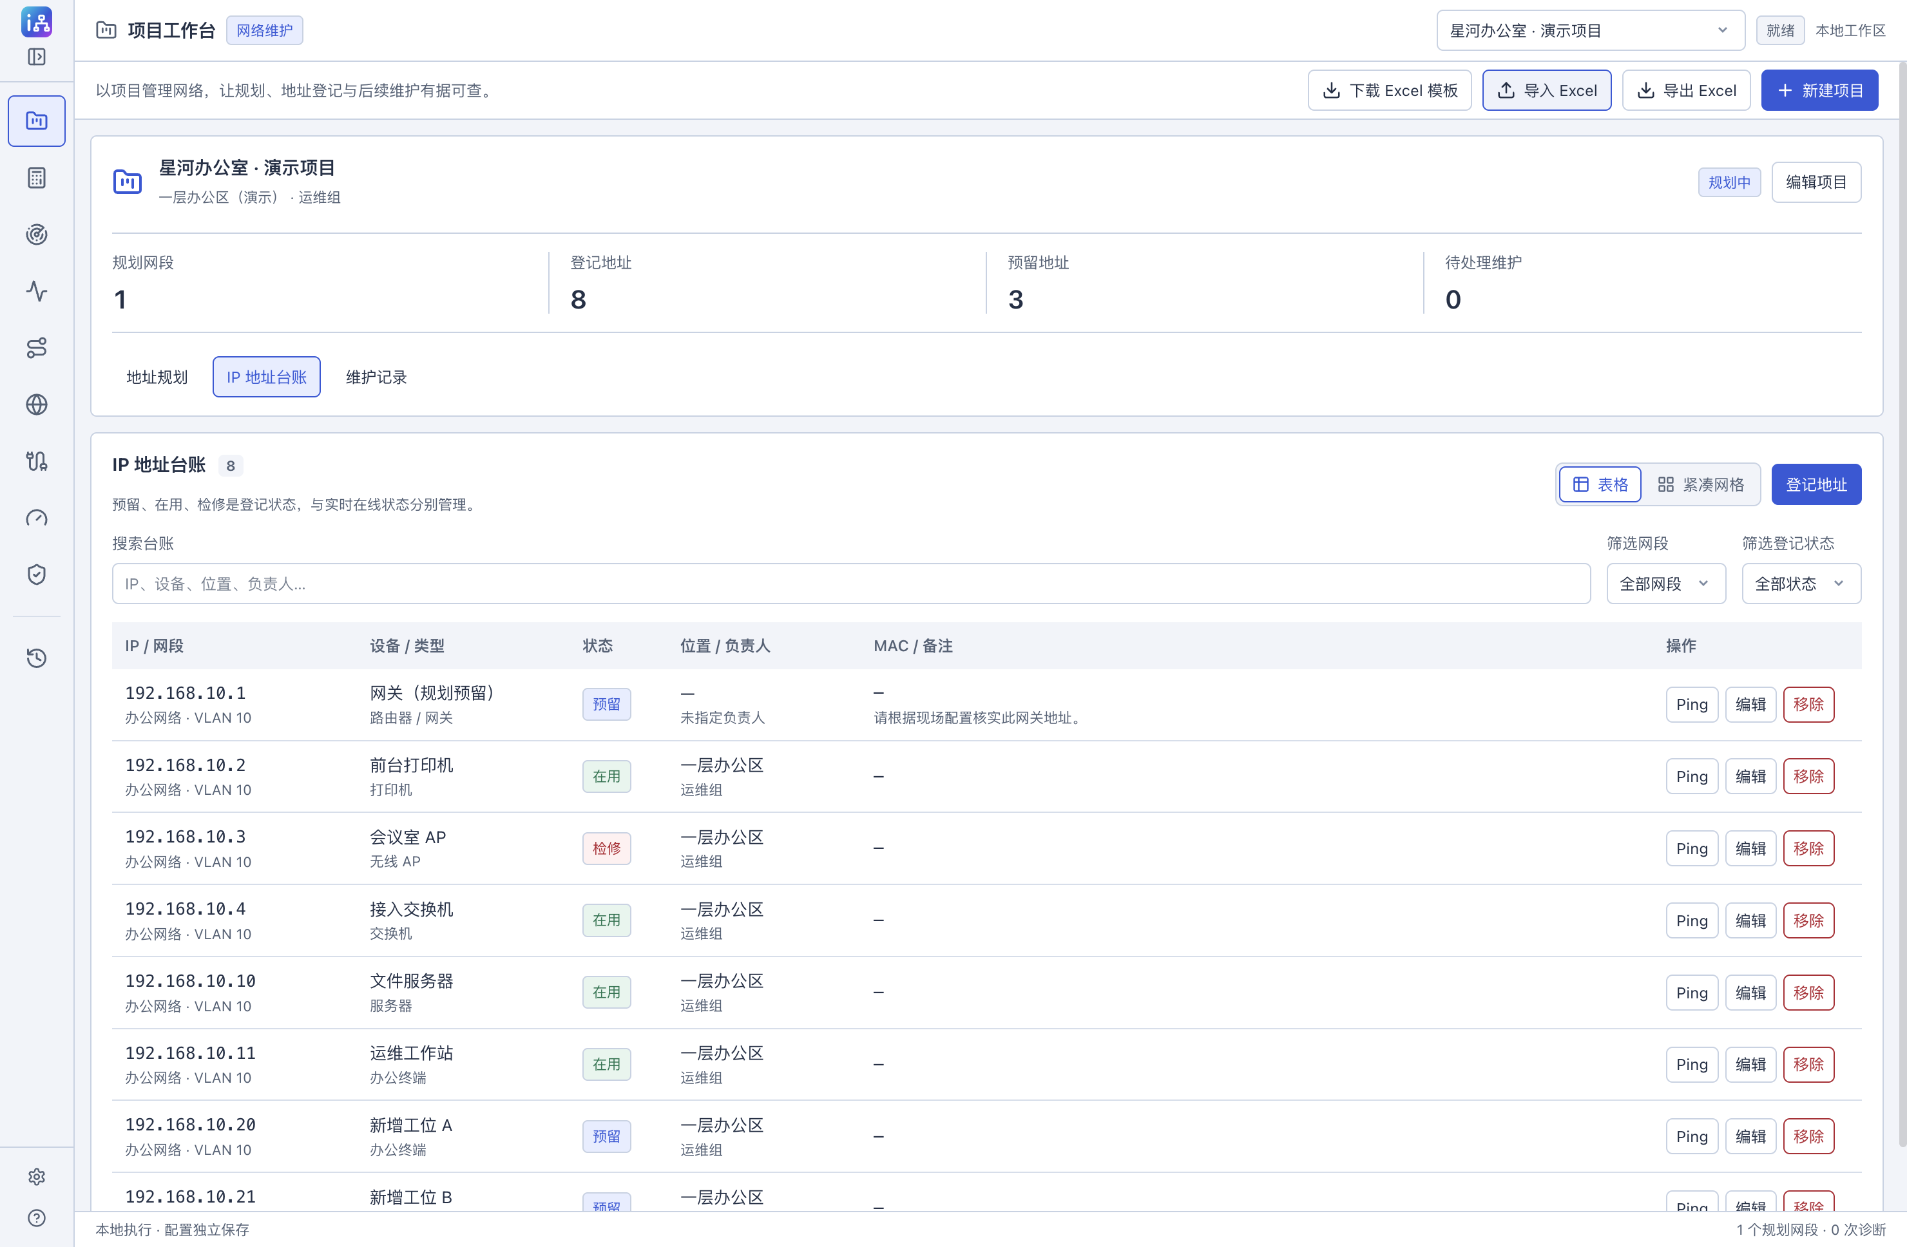Viewport: 1907px width, 1247px height.
Task: Open the radar scan sidebar icon
Action: click(x=37, y=234)
